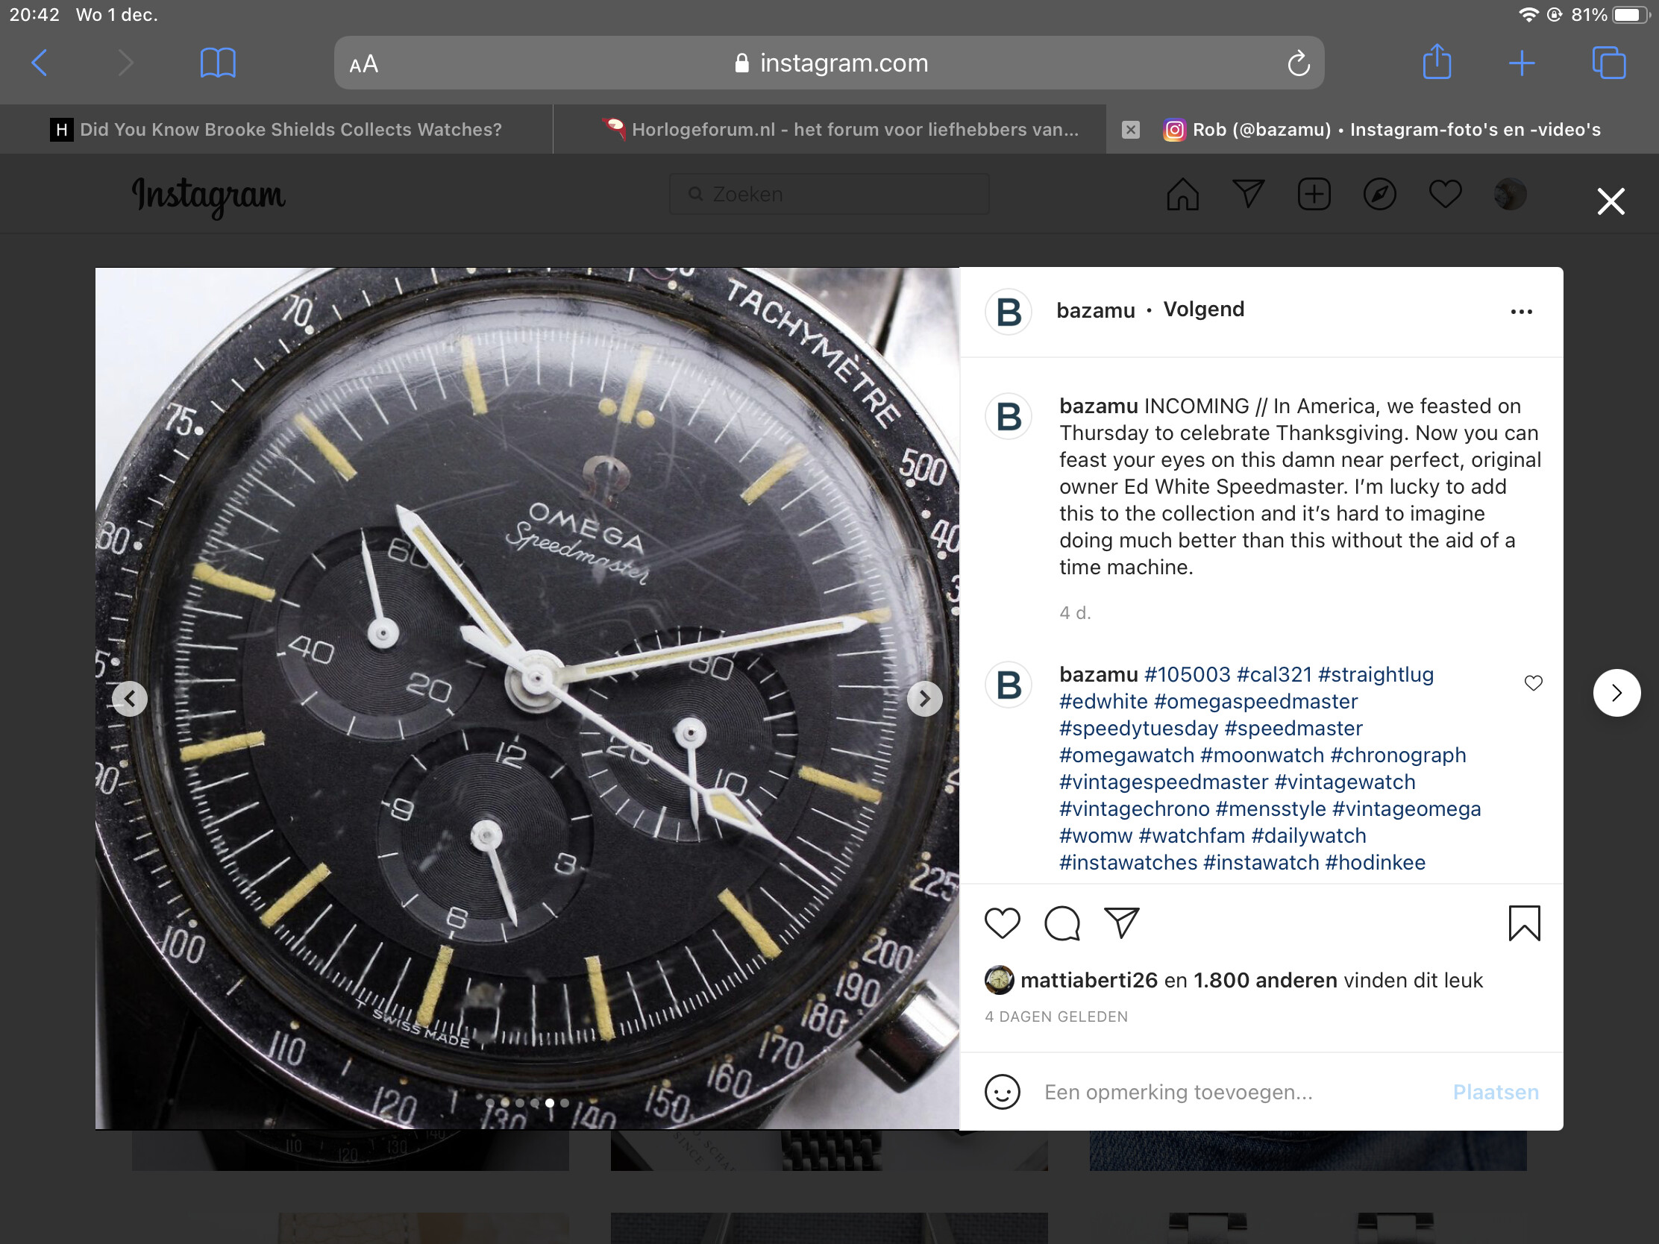This screenshot has width=1659, height=1244.
Task: Share the post with the paper plane icon
Action: pos(1122,923)
